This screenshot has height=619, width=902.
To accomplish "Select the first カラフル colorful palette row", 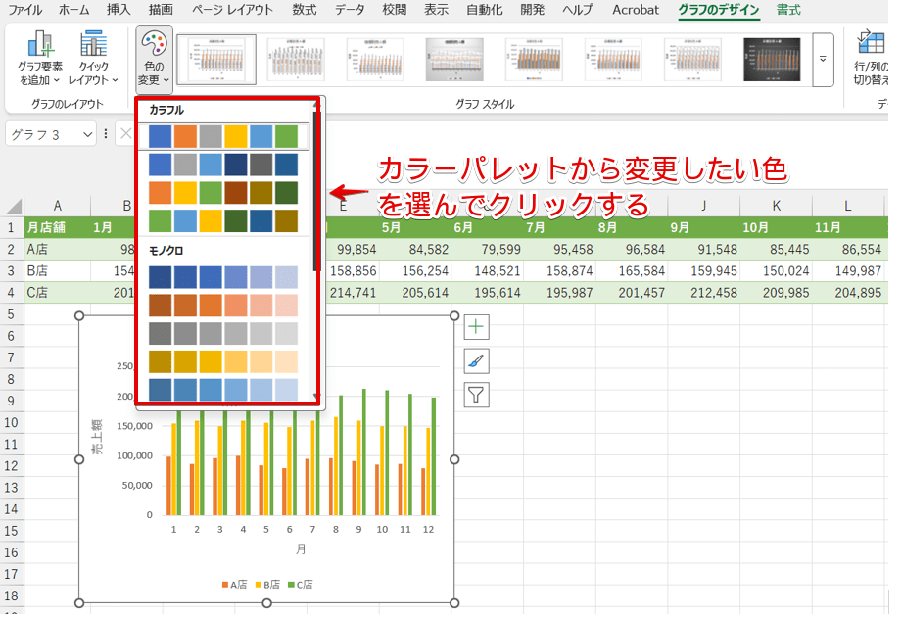I will [223, 136].
